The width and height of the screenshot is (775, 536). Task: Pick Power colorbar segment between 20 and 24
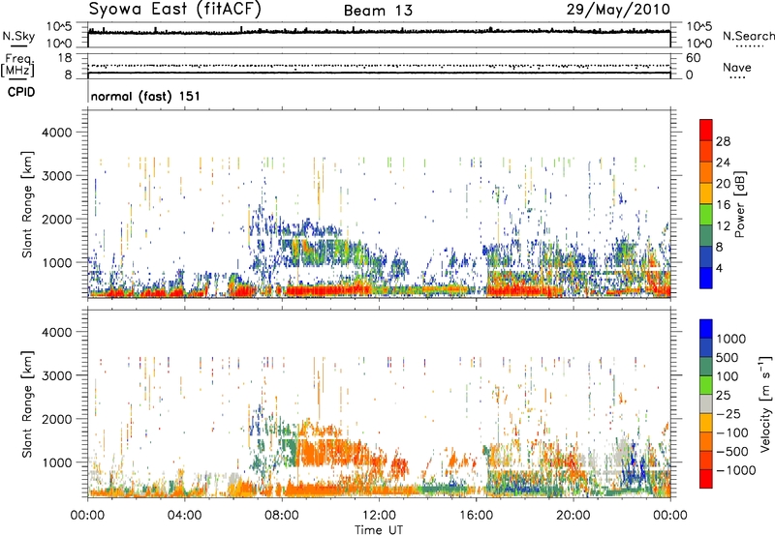coord(706,172)
